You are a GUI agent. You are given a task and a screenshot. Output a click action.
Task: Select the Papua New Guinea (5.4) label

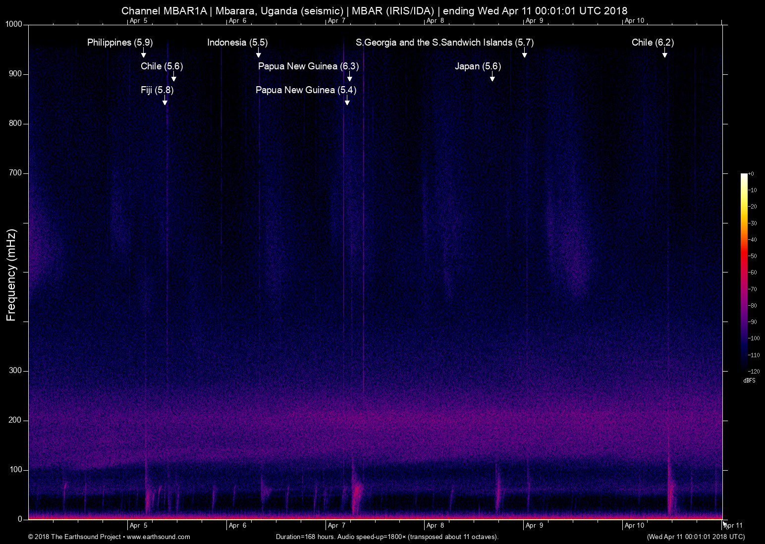306,90
